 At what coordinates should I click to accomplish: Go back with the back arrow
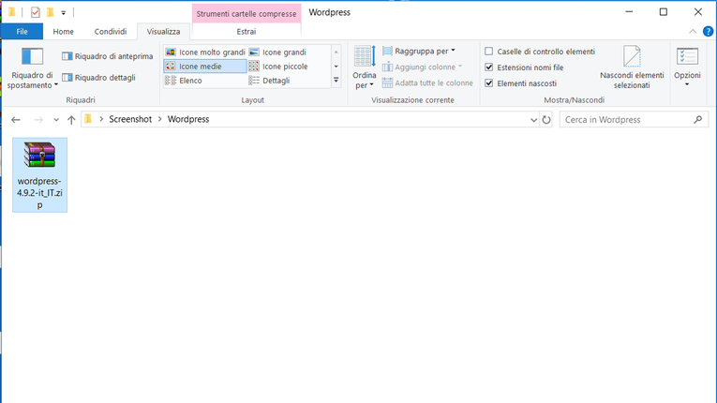tap(16, 120)
